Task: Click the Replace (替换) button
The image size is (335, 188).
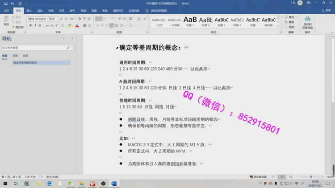Action: 291,22
